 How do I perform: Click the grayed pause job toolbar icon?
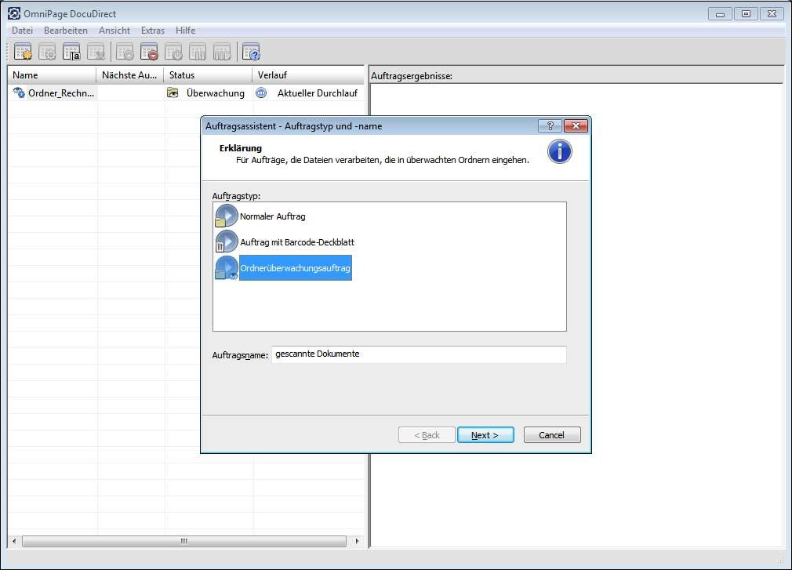[x=198, y=52]
